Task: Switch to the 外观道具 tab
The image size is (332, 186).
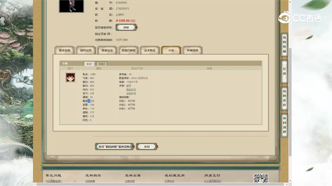Action: 192,50
